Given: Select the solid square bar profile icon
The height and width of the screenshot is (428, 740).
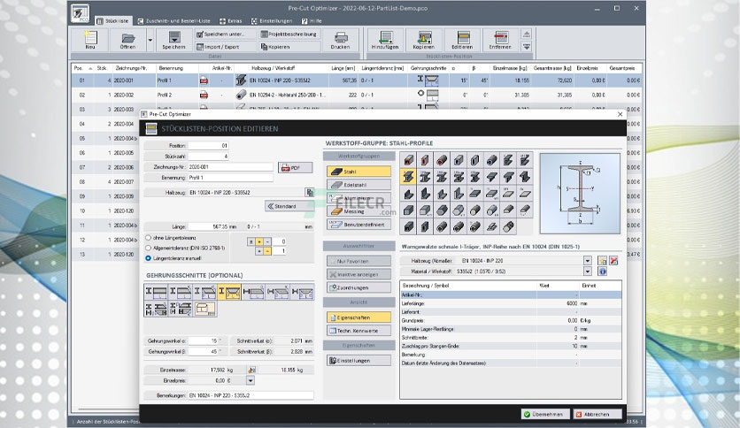Looking at the screenshot, I should tap(408, 210).
